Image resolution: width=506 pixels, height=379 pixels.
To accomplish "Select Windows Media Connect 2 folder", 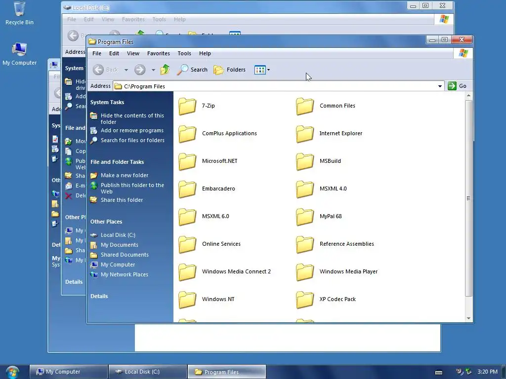I will coord(225,272).
